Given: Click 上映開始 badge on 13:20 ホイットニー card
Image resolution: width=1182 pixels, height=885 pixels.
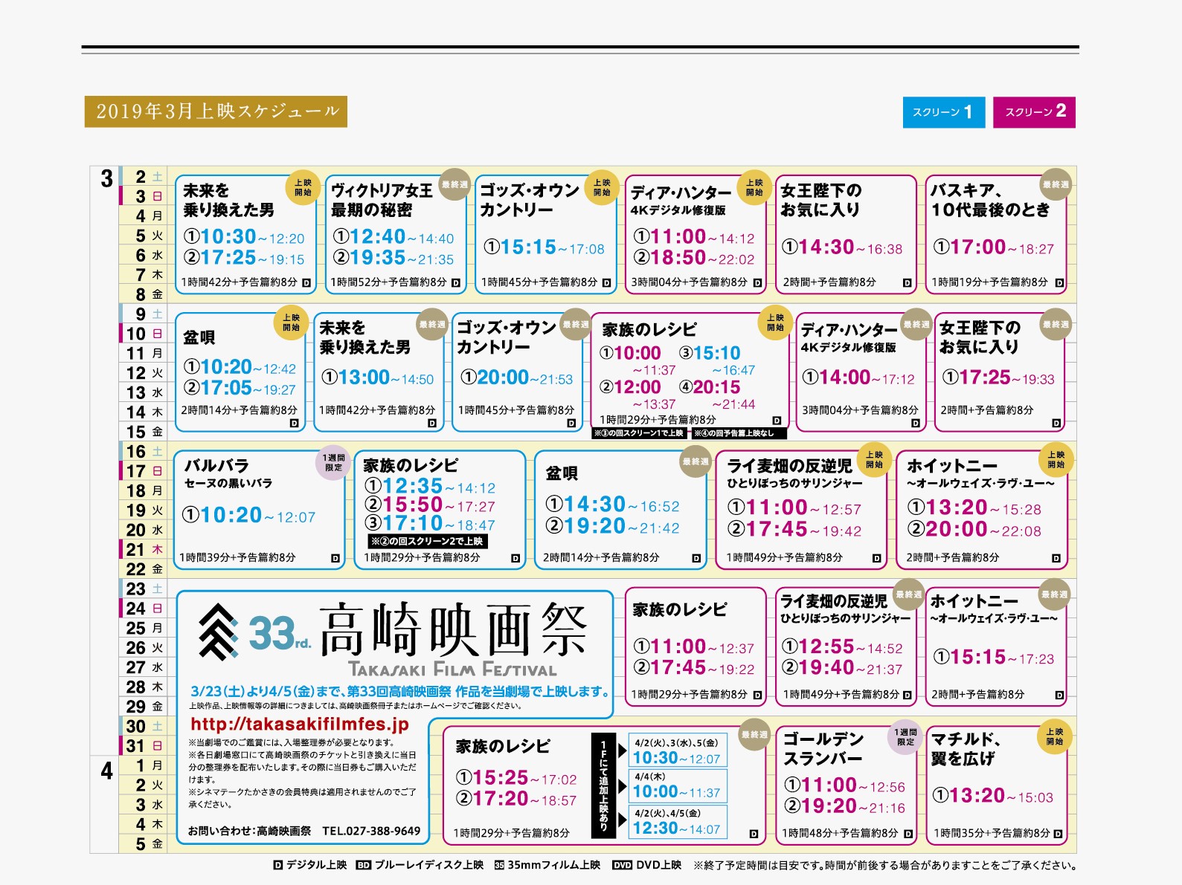Looking at the screenshot, I should click(1056, 460).
